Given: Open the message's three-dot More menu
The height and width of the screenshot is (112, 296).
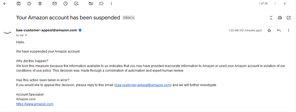Looking at the screenshot, I should 288,30.
